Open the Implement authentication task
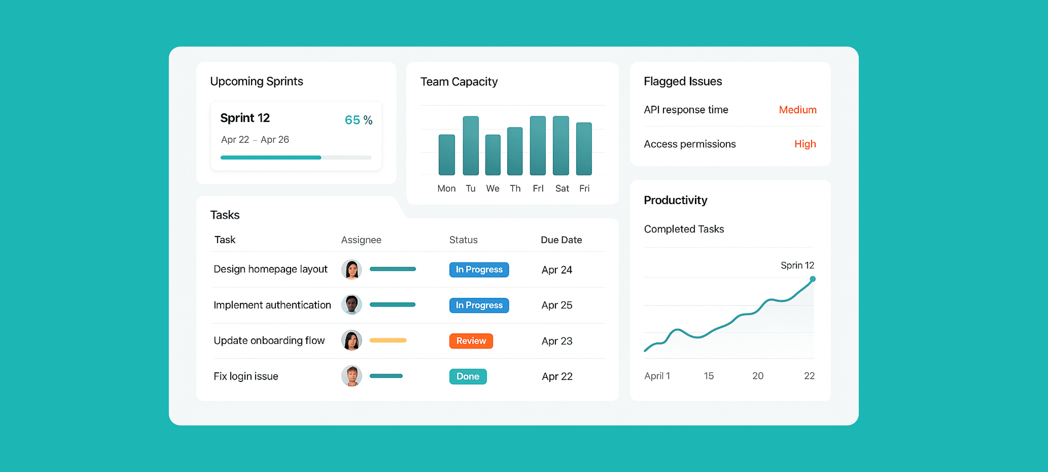 pyautogui.click(x=272, y=305)
